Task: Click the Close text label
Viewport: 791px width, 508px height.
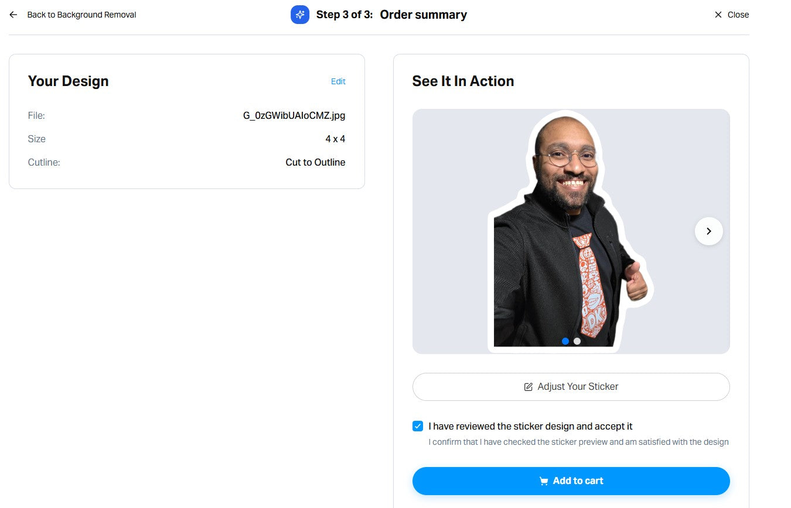Action: (x=738, y=15)
